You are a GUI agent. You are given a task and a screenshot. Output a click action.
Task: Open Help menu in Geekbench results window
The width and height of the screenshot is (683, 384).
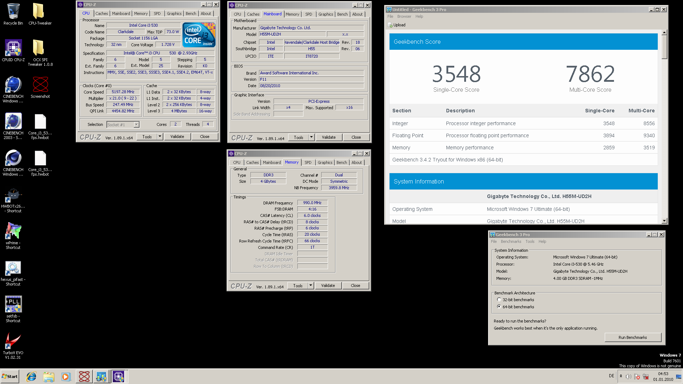pos(419,16)
